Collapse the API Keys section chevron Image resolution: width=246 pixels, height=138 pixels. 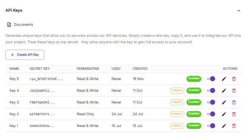(239, 11)
